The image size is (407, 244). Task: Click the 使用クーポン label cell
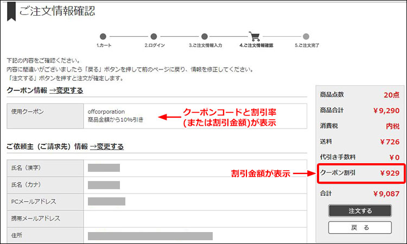(27, 112)
